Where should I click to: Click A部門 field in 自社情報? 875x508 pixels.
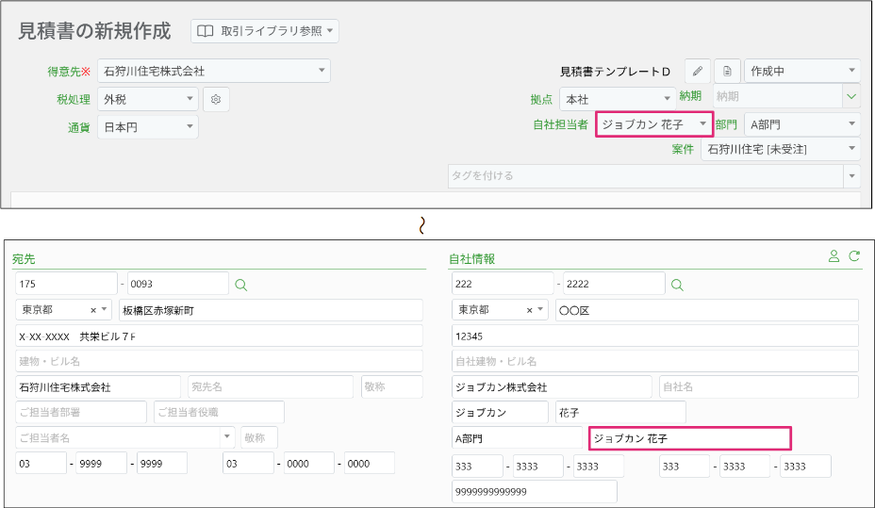click(517, 438)
